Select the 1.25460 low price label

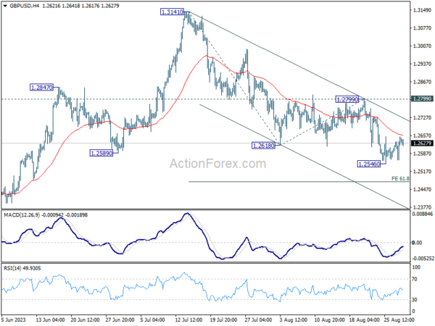[x=369, y=164]
